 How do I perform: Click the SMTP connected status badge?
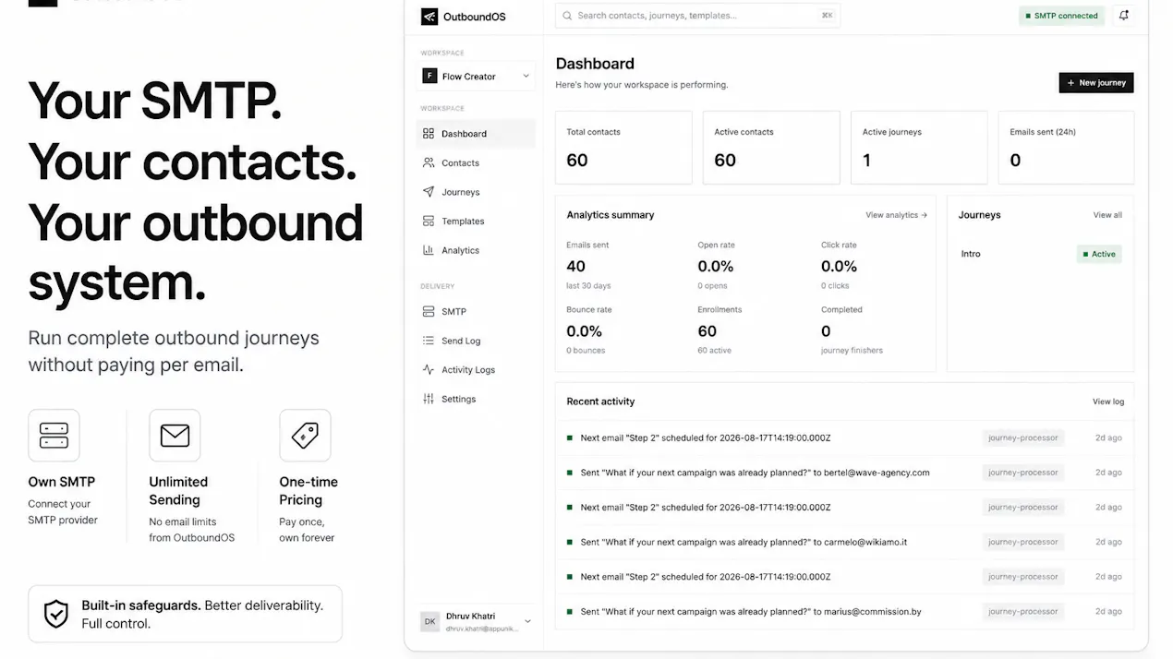click(1061, 16)
